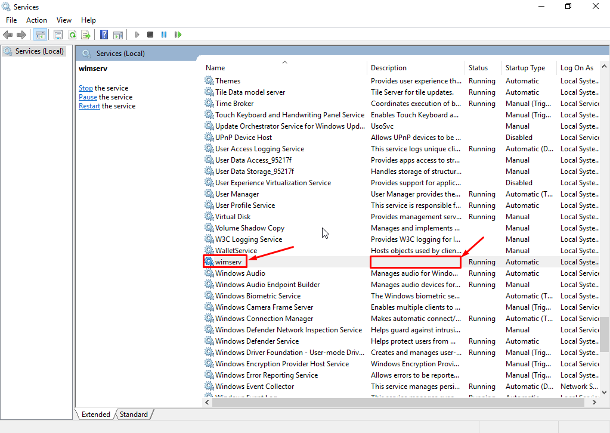Open the View menu
The image size is (610, 433).
tap(64, 20)
